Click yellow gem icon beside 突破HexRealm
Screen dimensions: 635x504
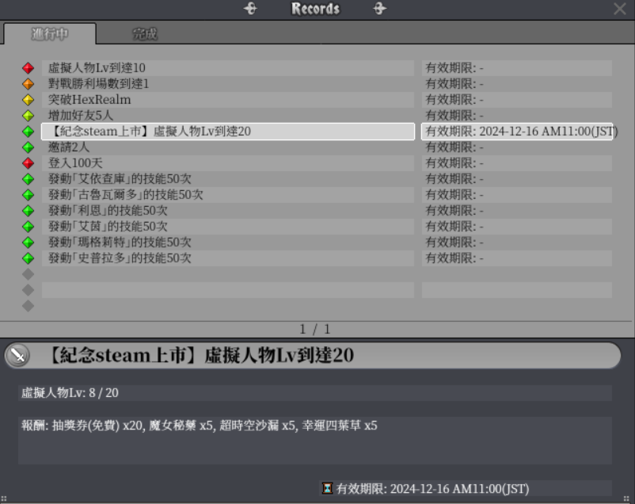[x=28, y=100]
